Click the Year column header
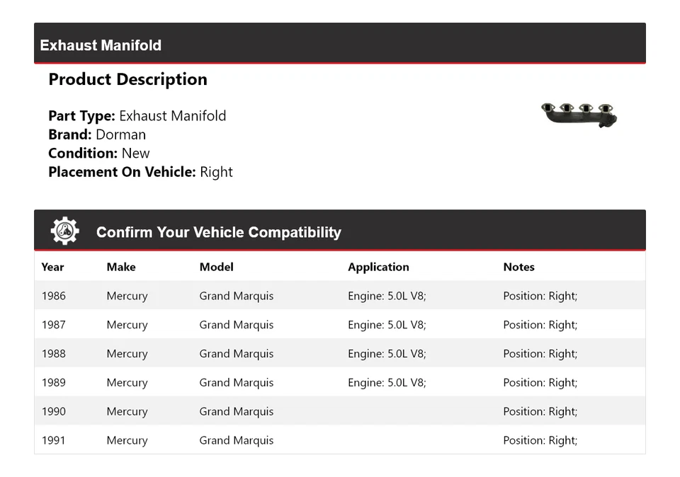 (52, 267)
